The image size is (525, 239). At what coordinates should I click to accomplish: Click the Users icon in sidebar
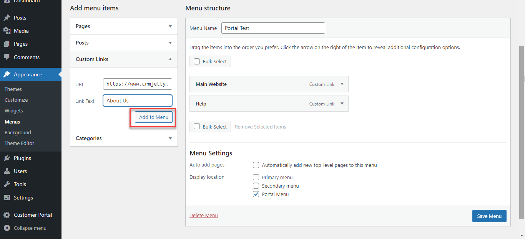[7, 171]
